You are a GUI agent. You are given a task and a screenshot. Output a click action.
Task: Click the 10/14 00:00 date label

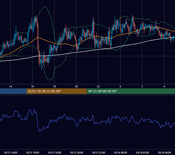[120, 152]
